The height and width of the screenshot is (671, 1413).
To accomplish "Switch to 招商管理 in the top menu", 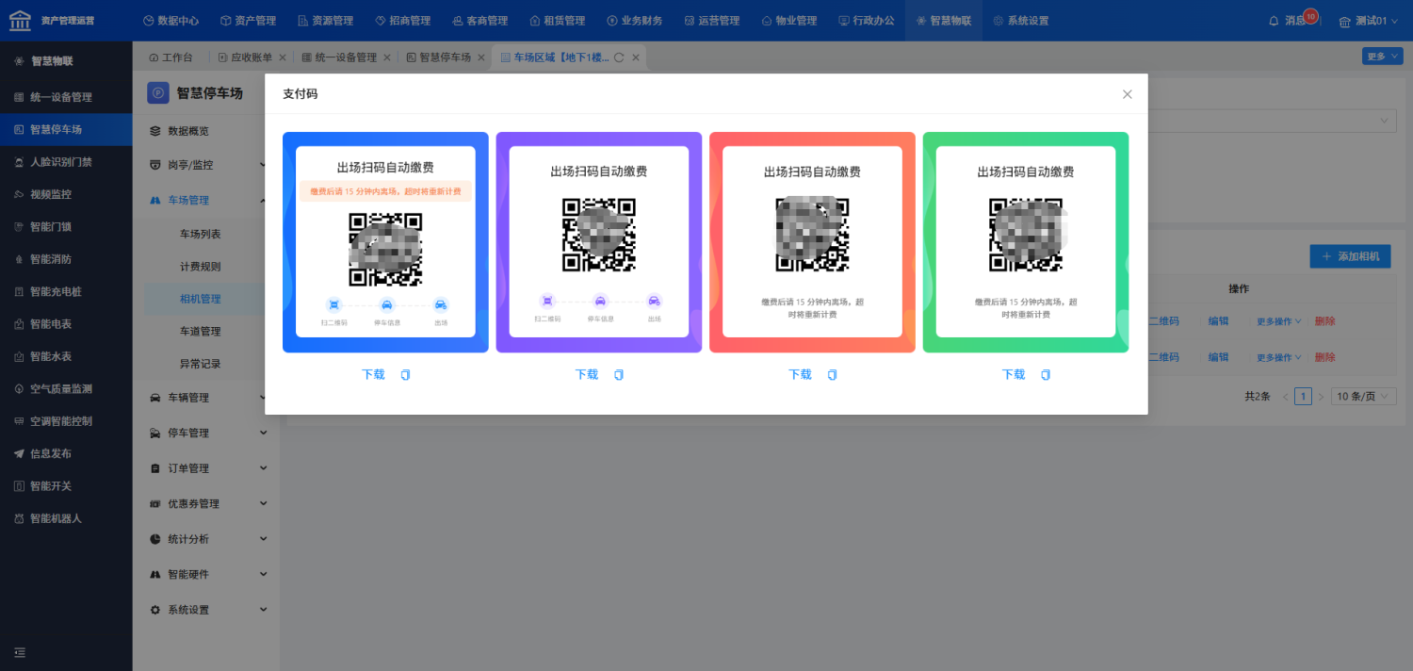I will pos(402,21).
